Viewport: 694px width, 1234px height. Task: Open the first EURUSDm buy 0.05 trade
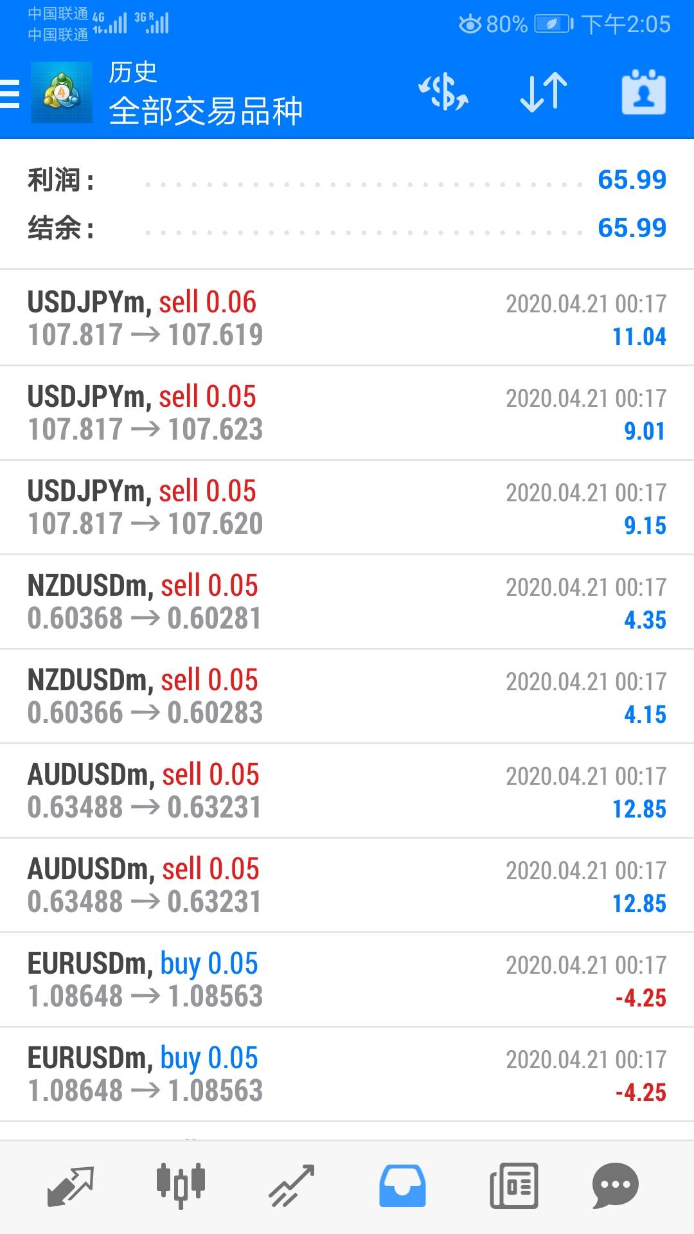(347, 979)
